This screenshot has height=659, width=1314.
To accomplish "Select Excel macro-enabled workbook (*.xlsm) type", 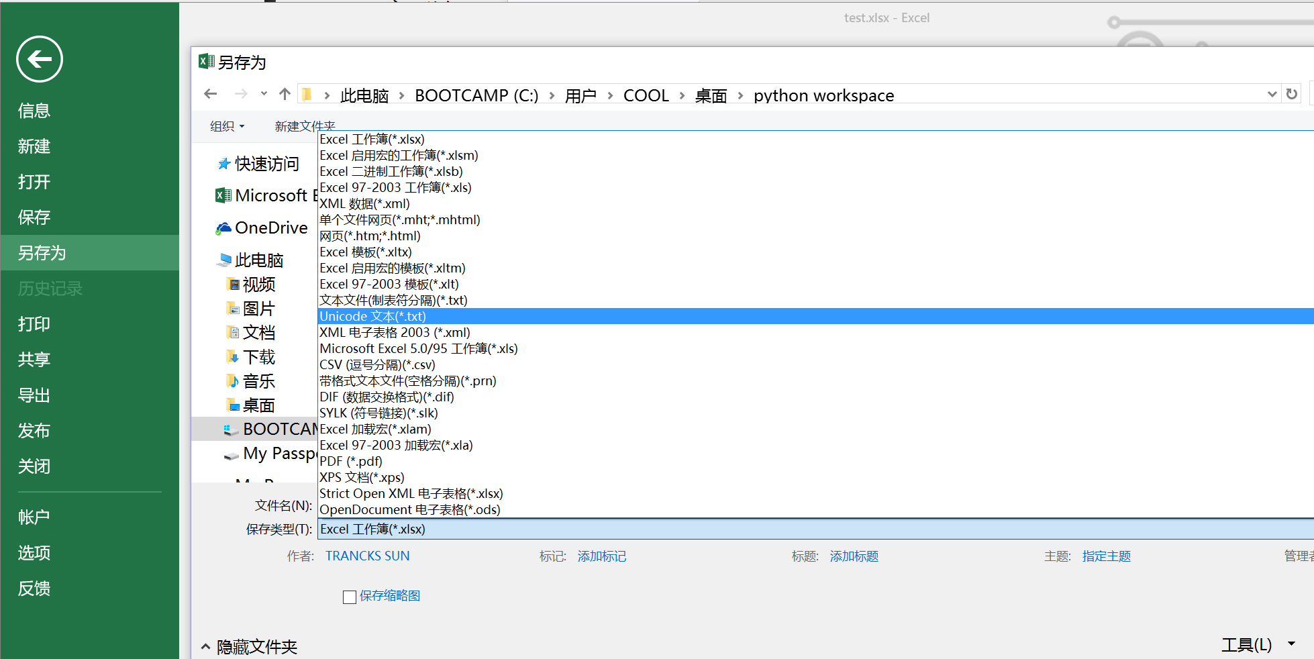I will click(815, 155).
